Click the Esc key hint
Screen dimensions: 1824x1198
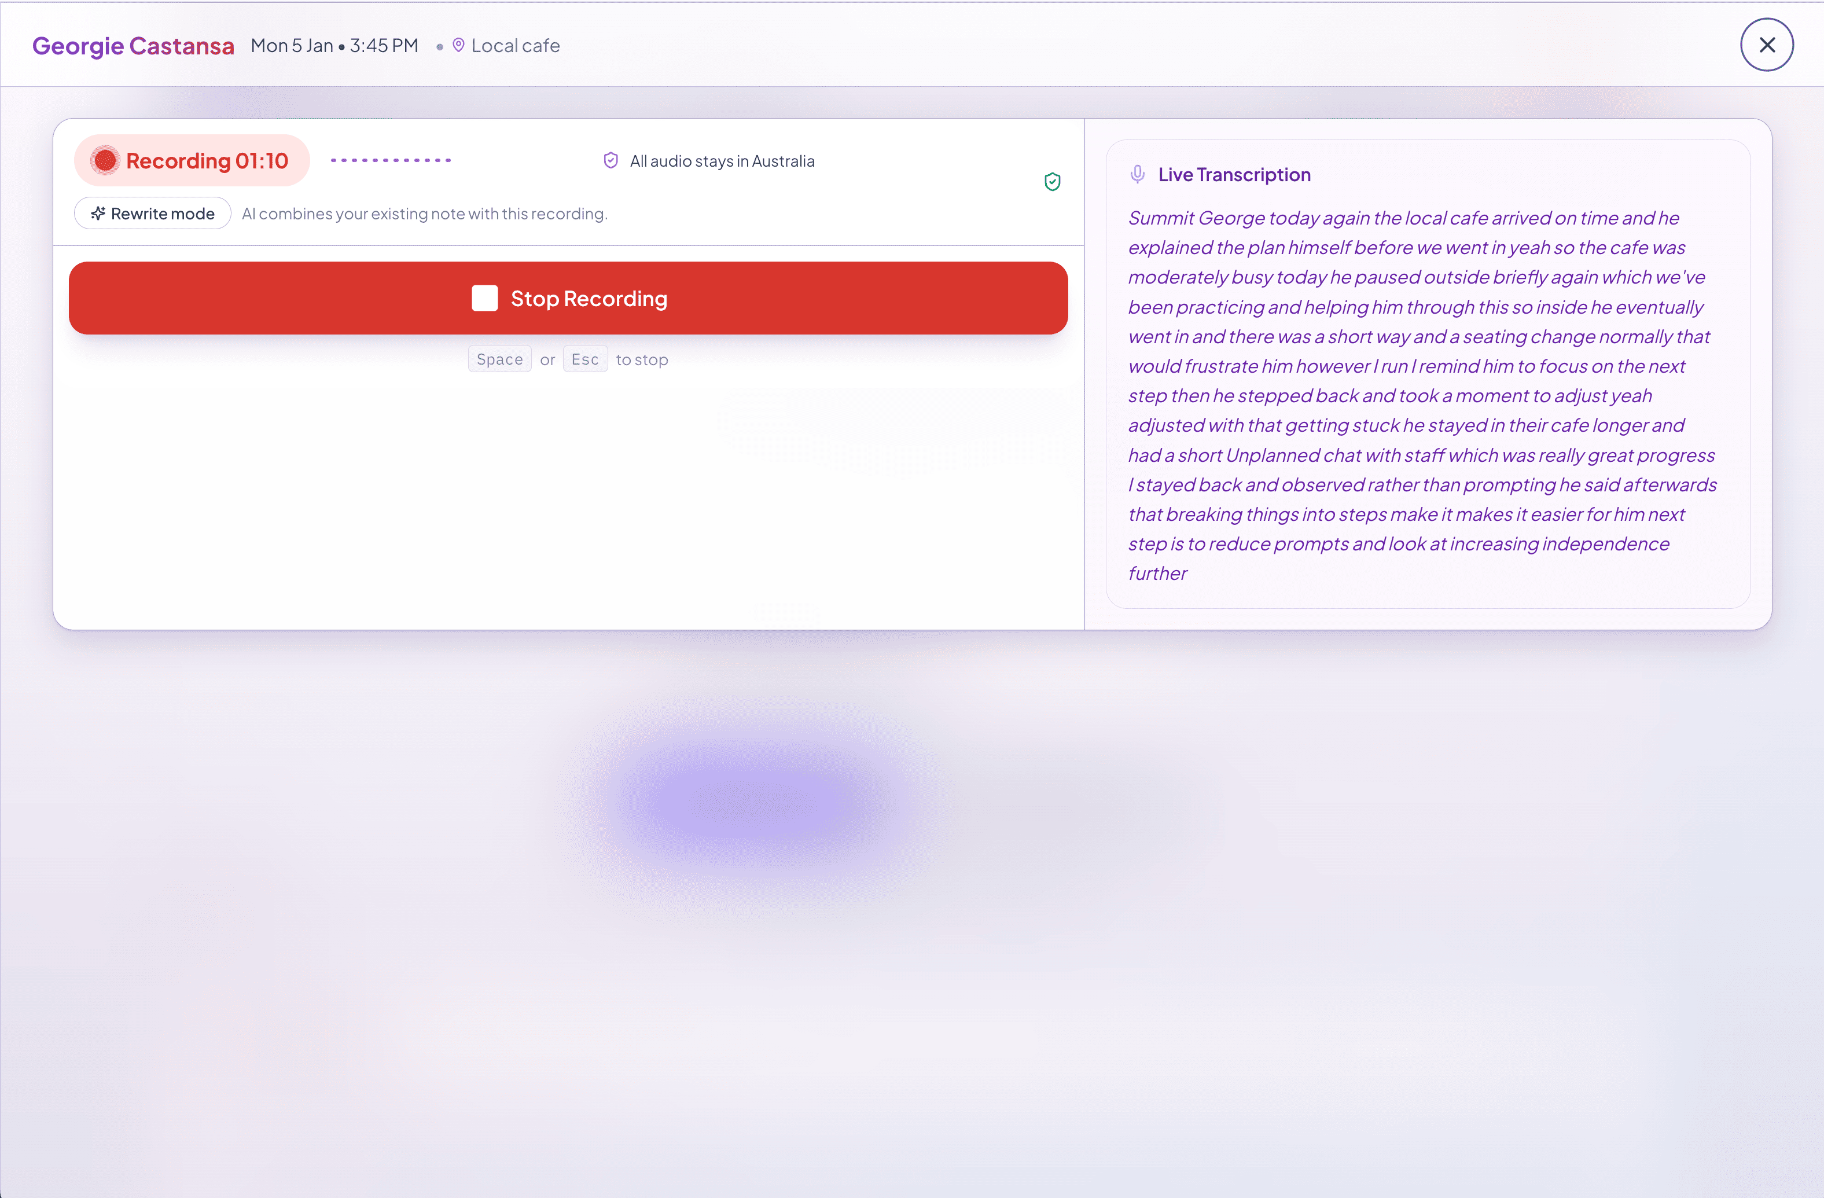click(x=584, y=359)
